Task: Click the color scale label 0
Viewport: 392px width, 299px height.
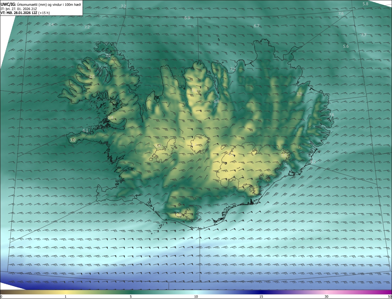Action: [1, 297]
